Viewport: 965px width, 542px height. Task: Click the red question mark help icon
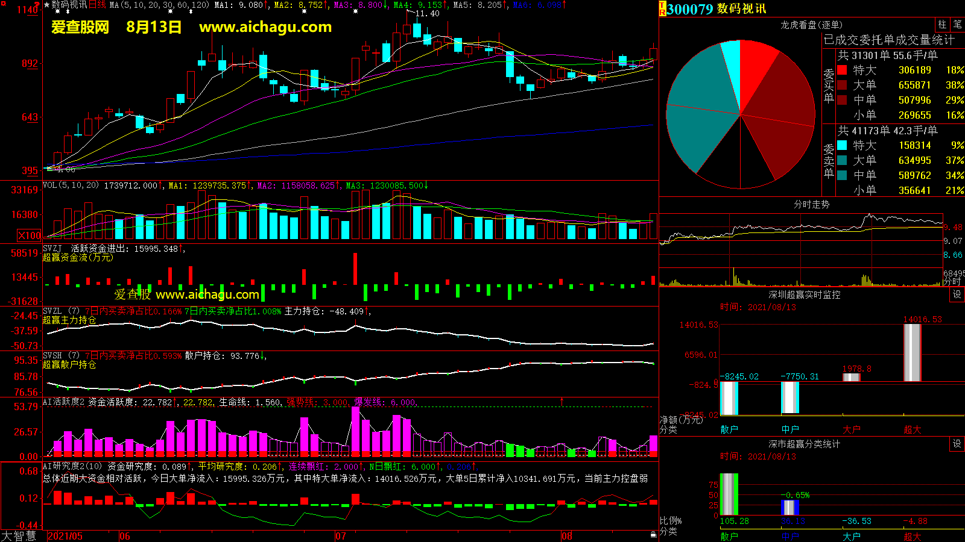(37, 5)
